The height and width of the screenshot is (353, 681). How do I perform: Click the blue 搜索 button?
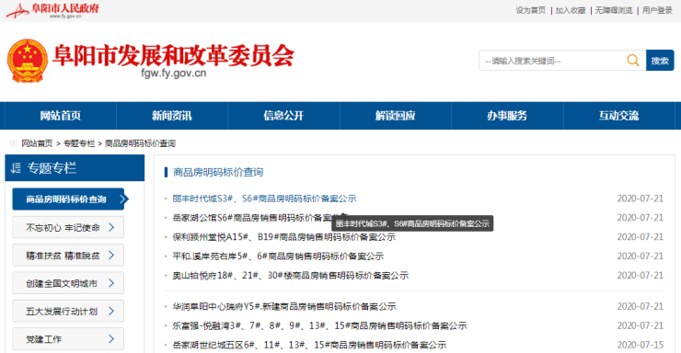point(660,61)
